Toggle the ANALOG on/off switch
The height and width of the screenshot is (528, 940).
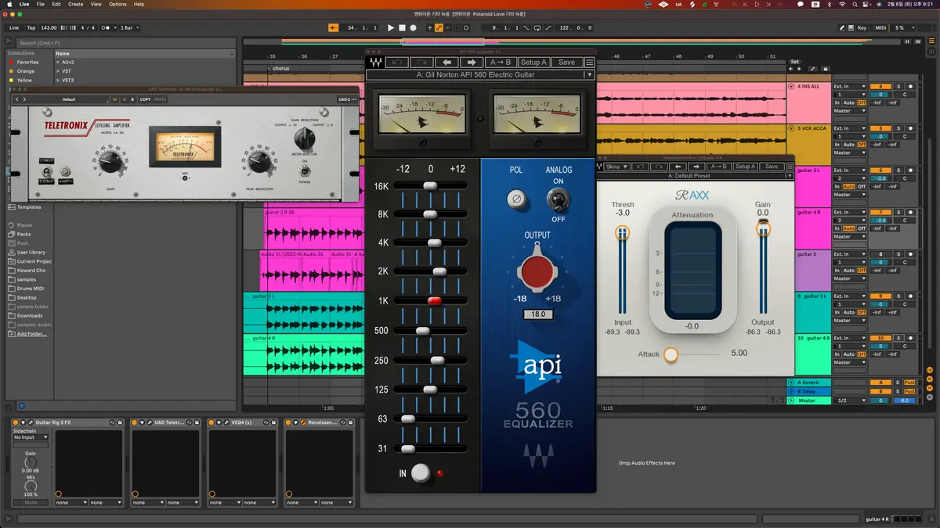558,199
